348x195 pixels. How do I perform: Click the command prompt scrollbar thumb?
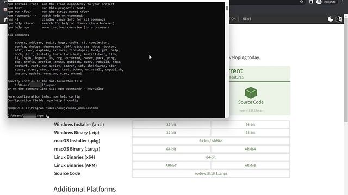tap(227, 8)
